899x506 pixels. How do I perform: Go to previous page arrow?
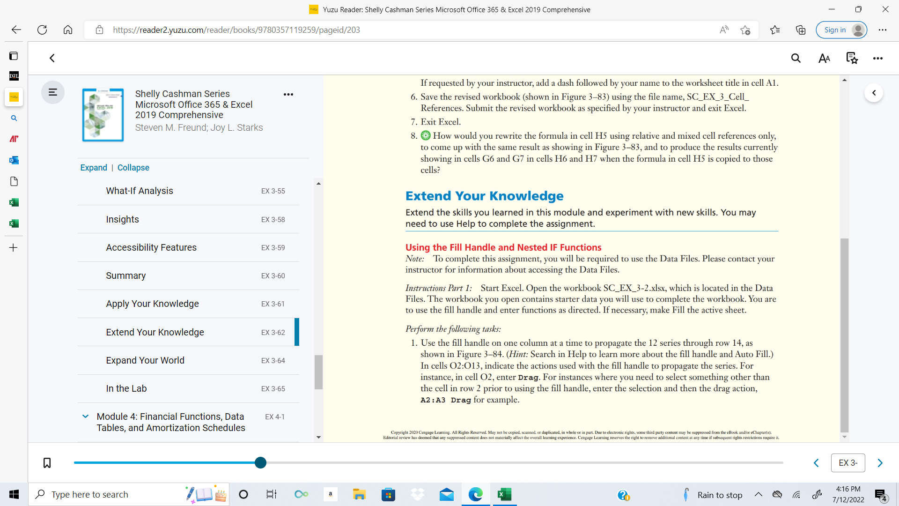[x=816, y=463]
